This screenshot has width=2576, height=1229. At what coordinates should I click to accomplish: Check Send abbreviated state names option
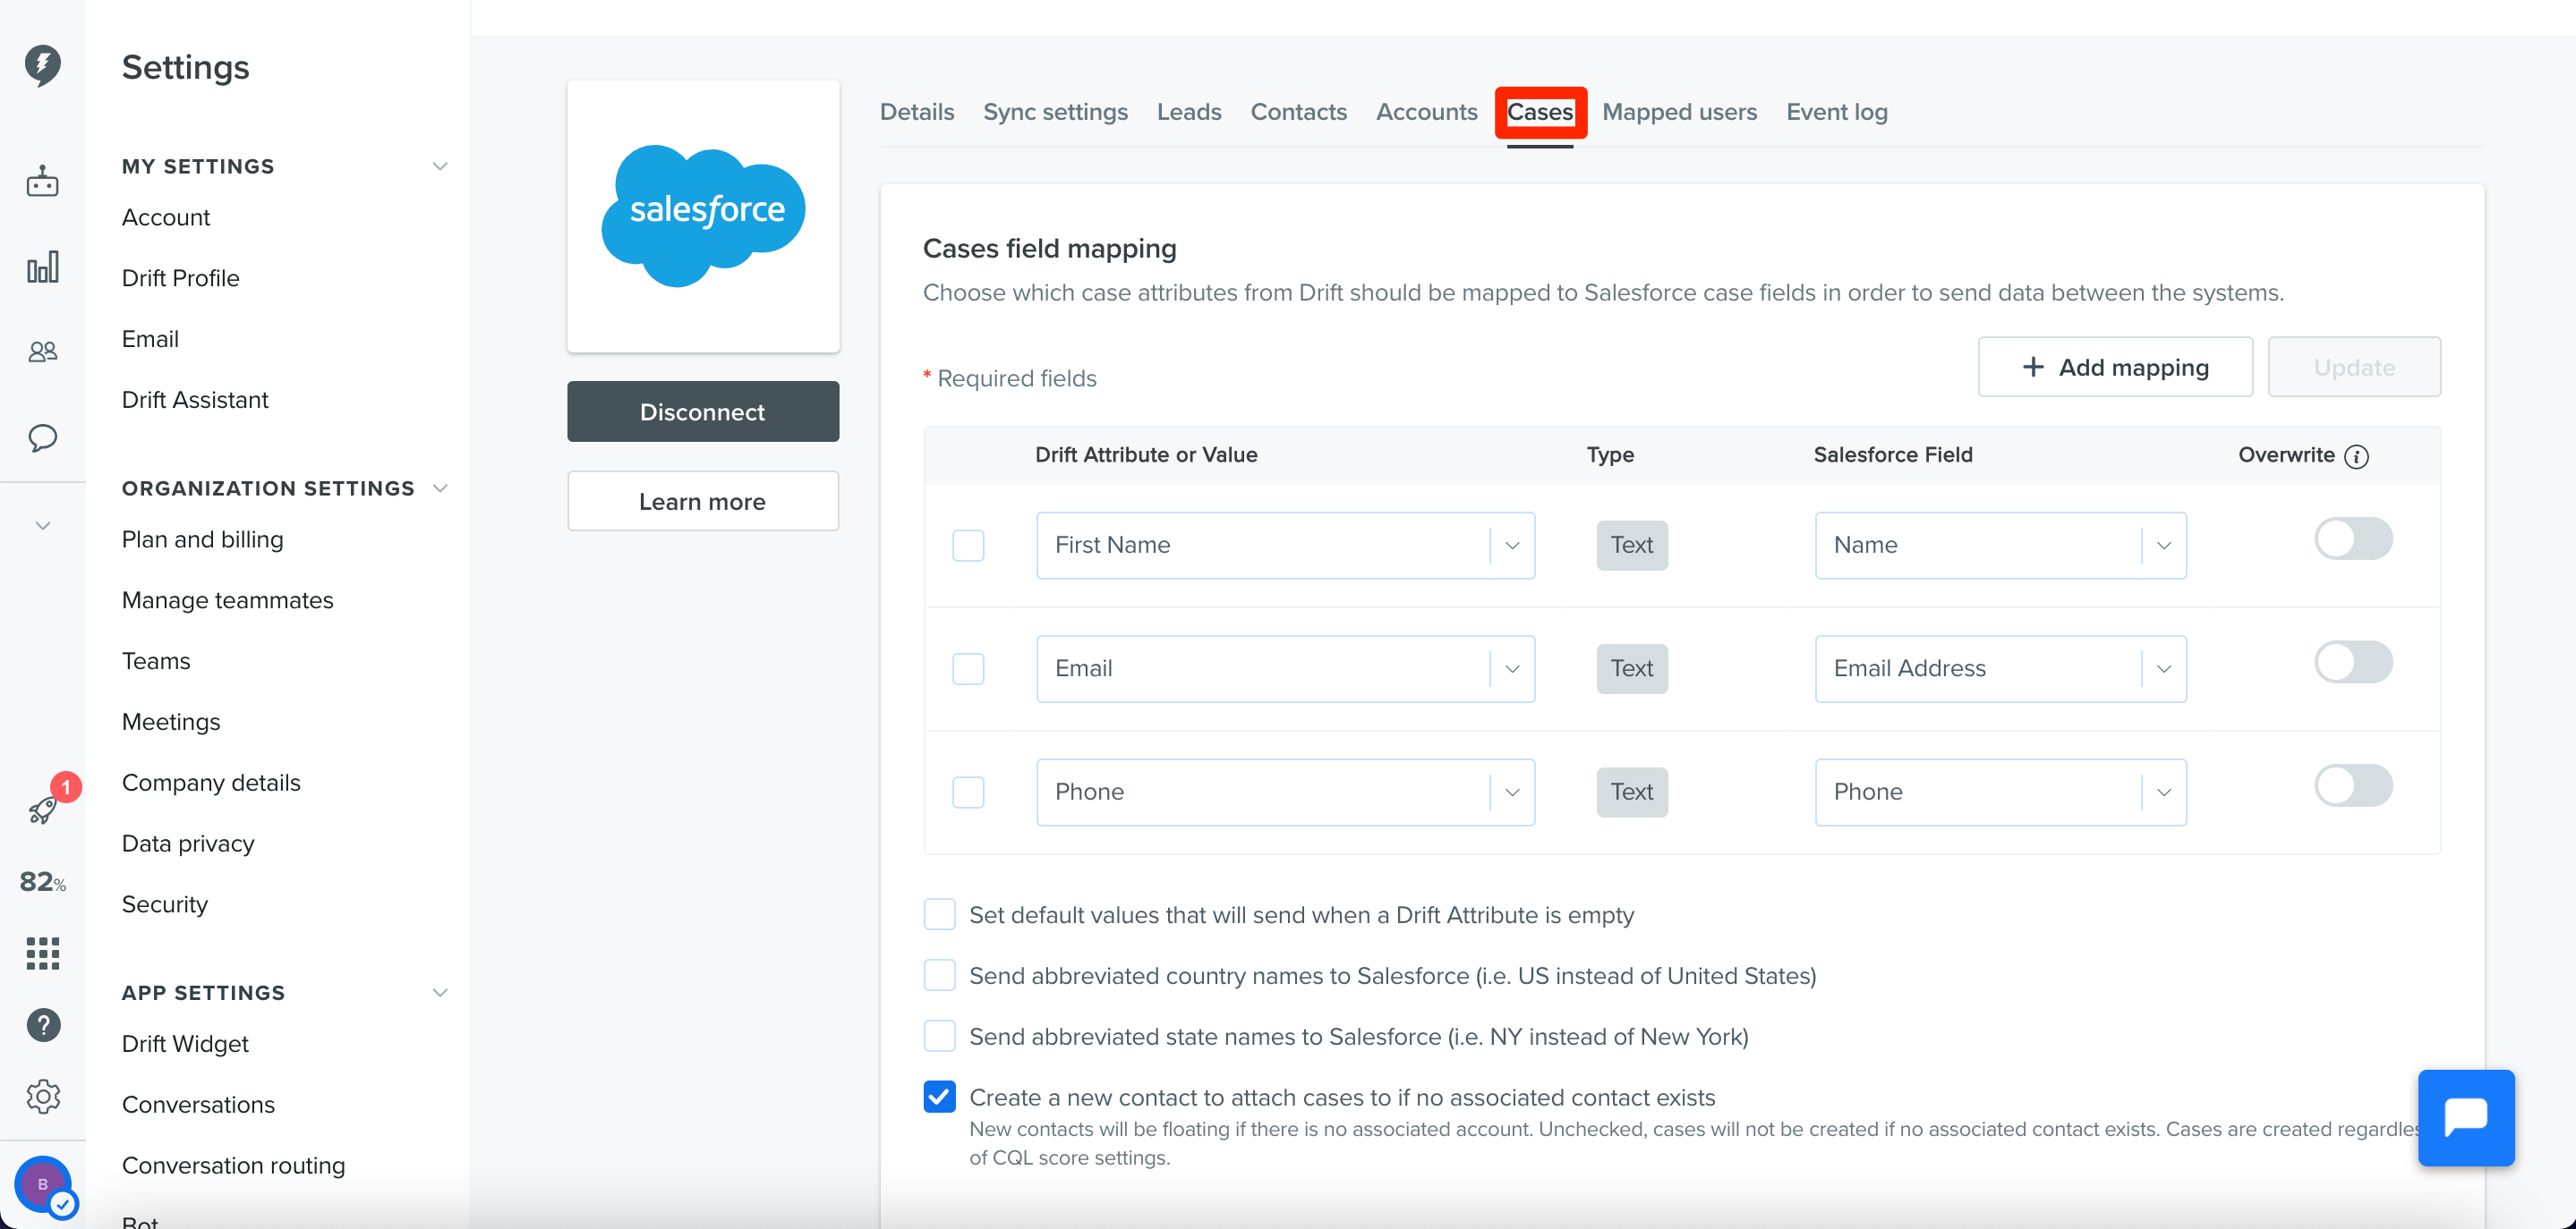coord(939,1036)
